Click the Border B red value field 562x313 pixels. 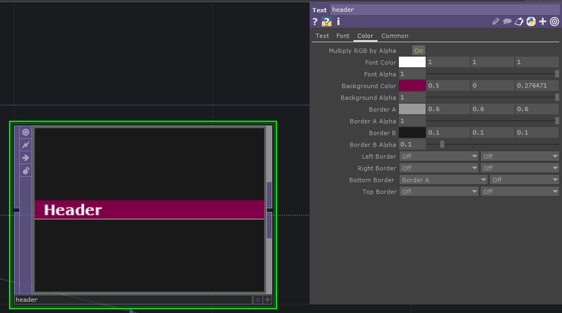[x=448, y=132]
